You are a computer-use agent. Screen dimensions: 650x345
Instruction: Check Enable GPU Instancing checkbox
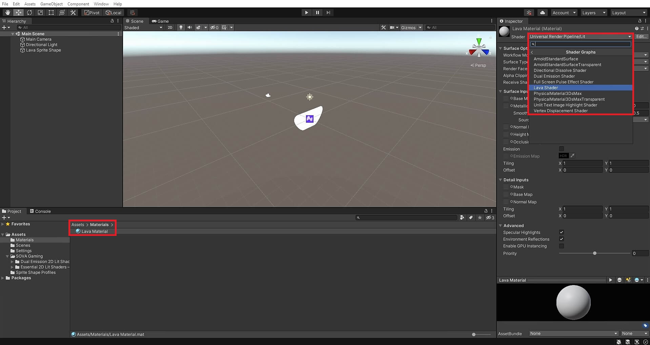(562, 246)
